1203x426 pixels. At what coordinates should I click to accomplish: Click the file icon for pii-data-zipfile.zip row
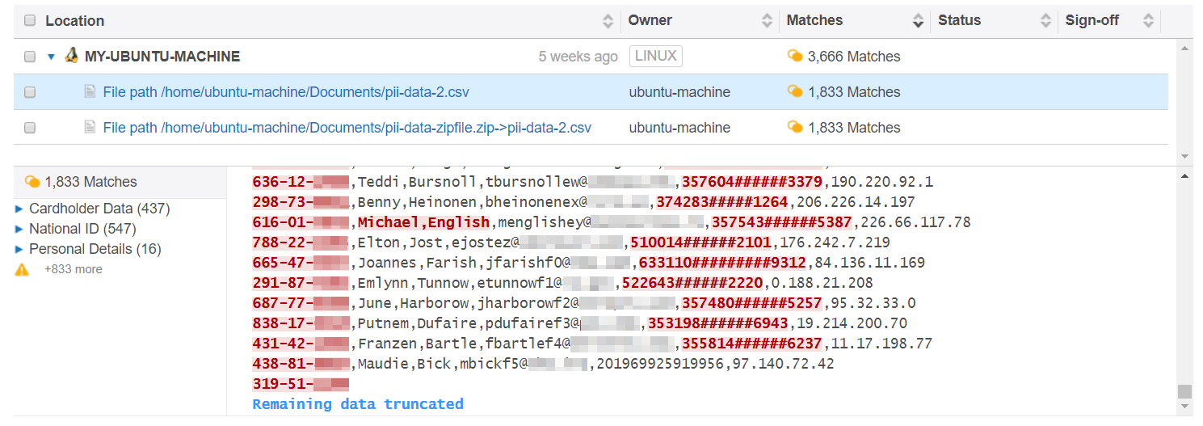point(90,128)
